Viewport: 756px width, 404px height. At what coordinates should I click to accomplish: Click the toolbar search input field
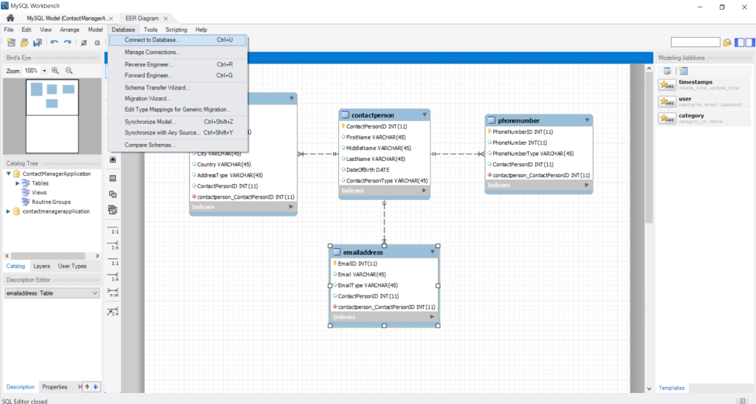click(x=695, y=42)
